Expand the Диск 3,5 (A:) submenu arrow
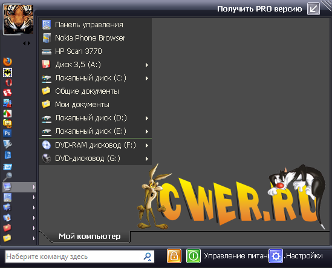The image size is (332, 268). [x=147, y=65]
